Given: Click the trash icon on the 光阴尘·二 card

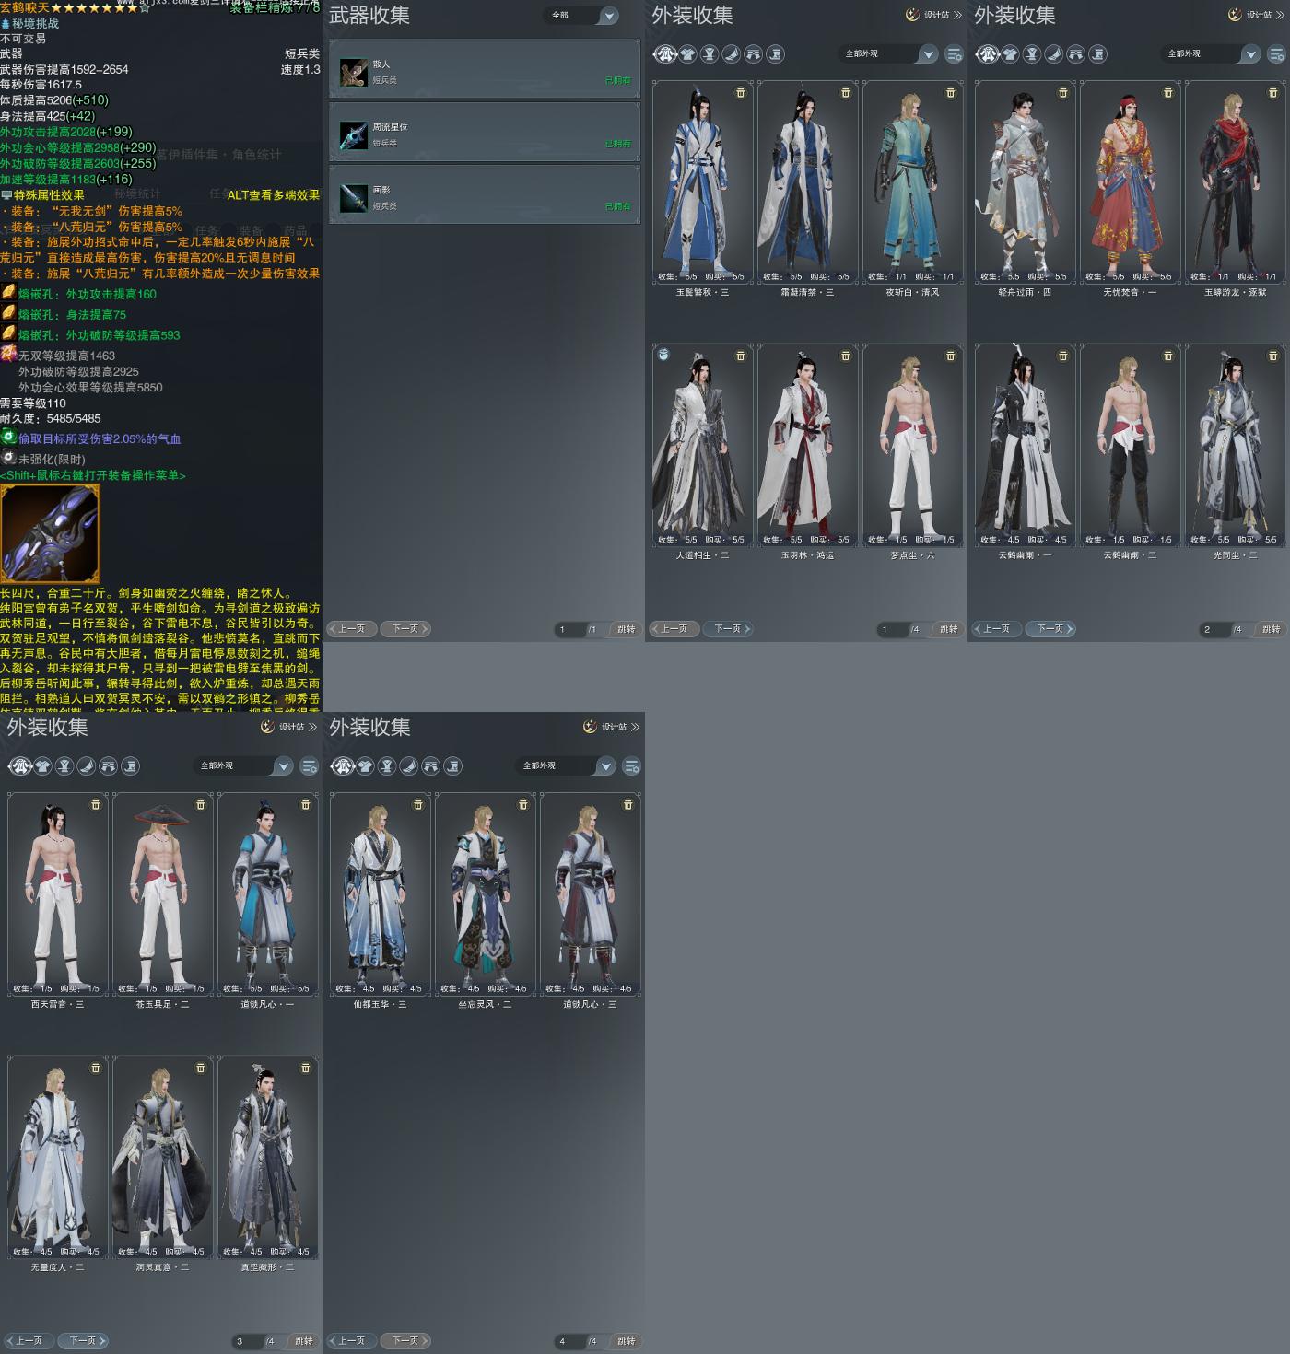Looking at the screenshot, I should tap(1273, 356).
